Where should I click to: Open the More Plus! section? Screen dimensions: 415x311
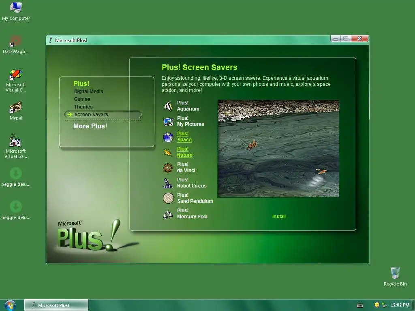tap(90, 126)
